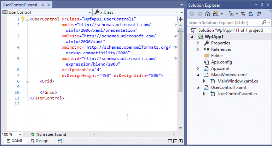Image resolution: width=272 pixels, height=146 pixels.
Task: Click the lightbulb quick actions icon
Action: tap(23, 19)
